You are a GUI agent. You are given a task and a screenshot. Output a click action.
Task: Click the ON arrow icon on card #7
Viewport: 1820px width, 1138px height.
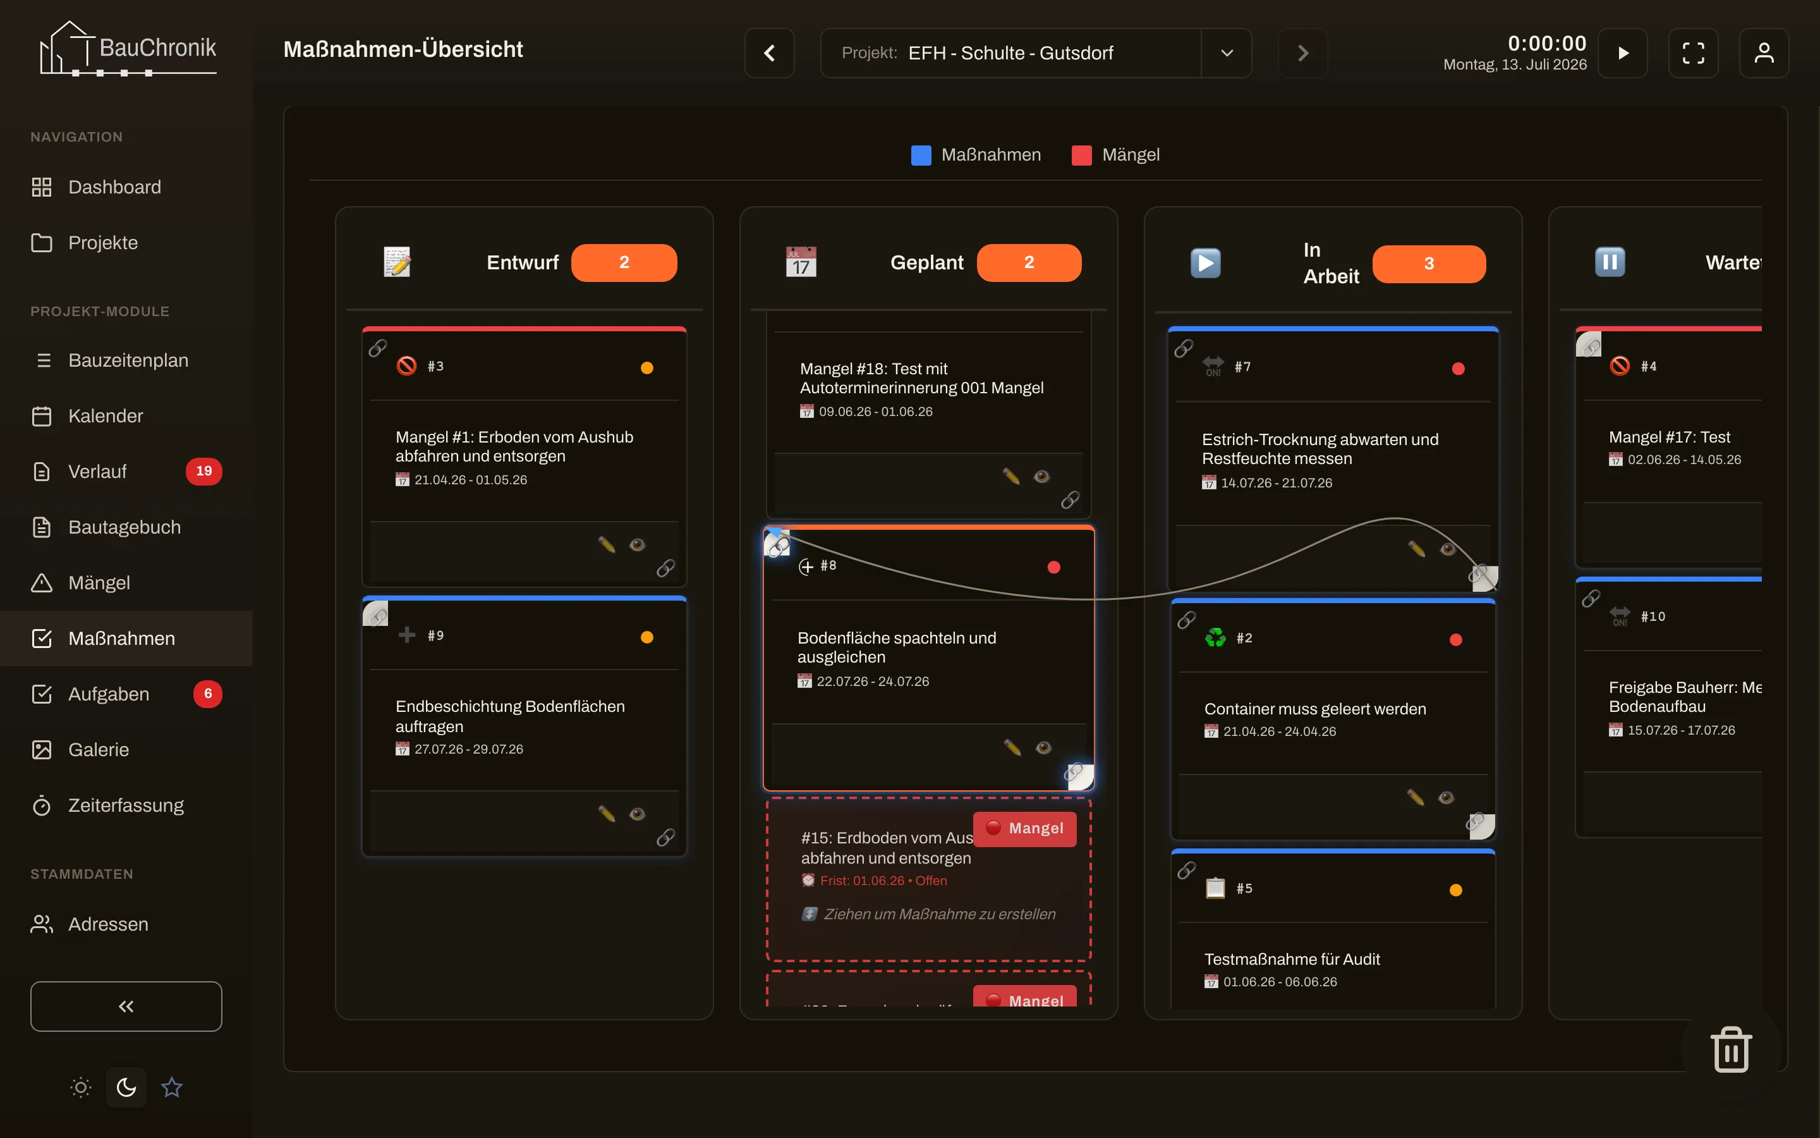(1214, 367)
